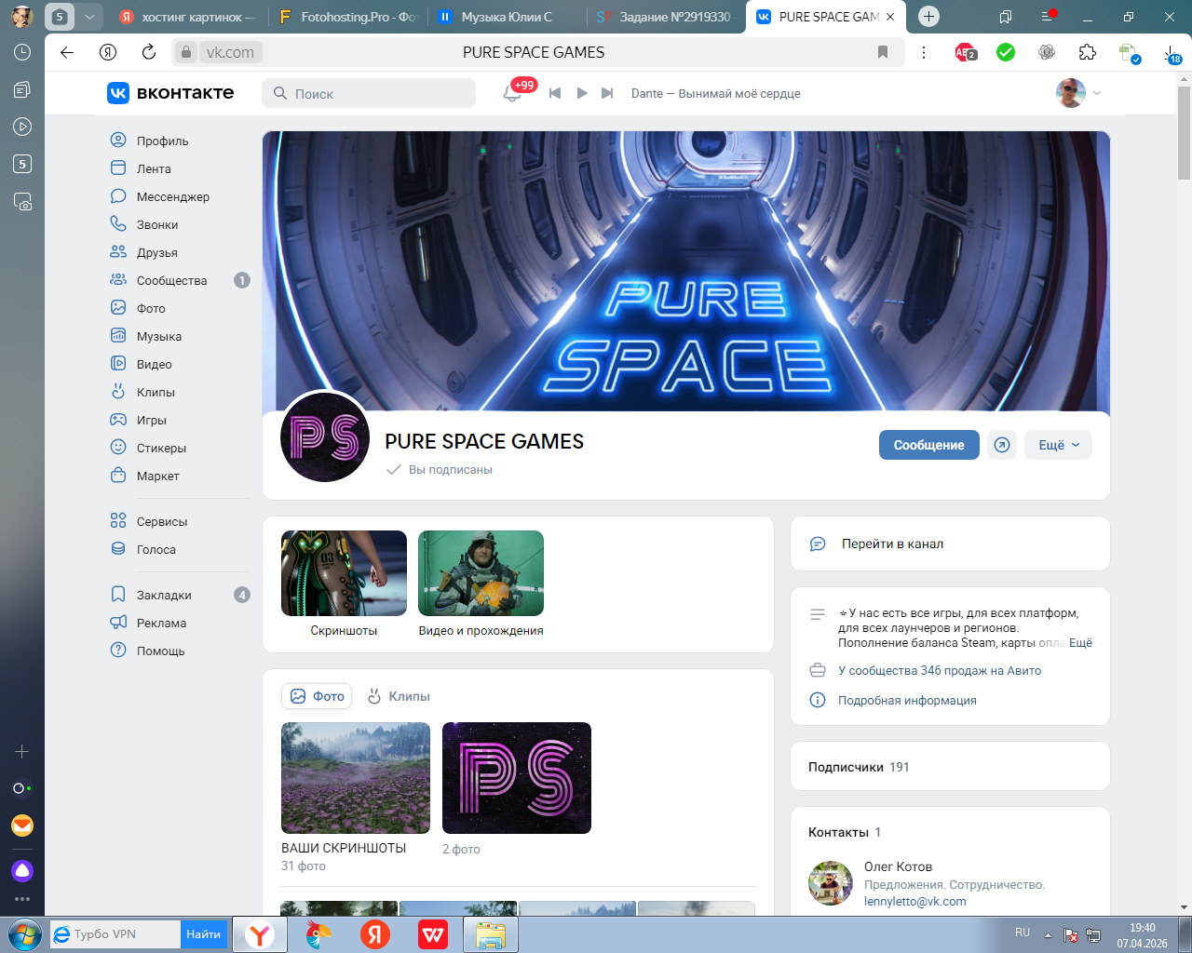Go back to the previous page
Image resolution: width=1192 pixels, height=953 pixels.
[67, 52]
